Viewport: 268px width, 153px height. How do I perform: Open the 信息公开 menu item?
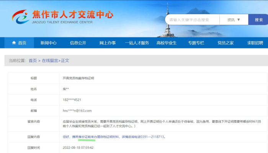point(78,43)
